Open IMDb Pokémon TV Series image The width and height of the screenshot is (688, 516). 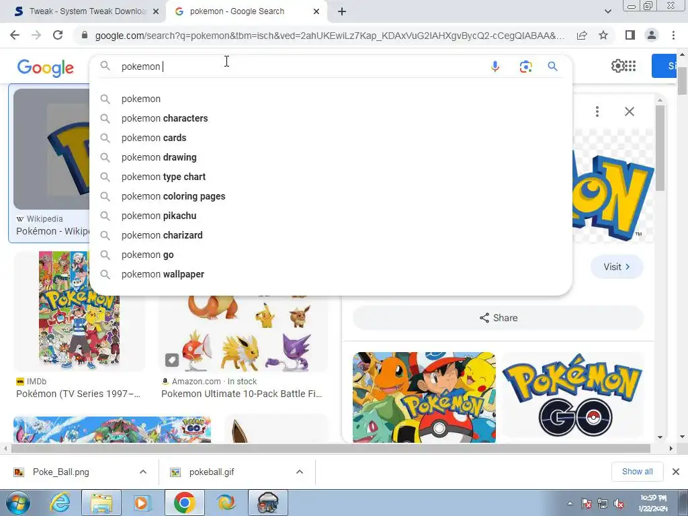79,310
